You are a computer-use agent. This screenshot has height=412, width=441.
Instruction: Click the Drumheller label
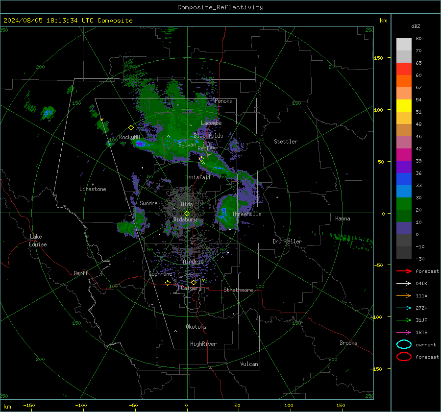tap(287, 242)
